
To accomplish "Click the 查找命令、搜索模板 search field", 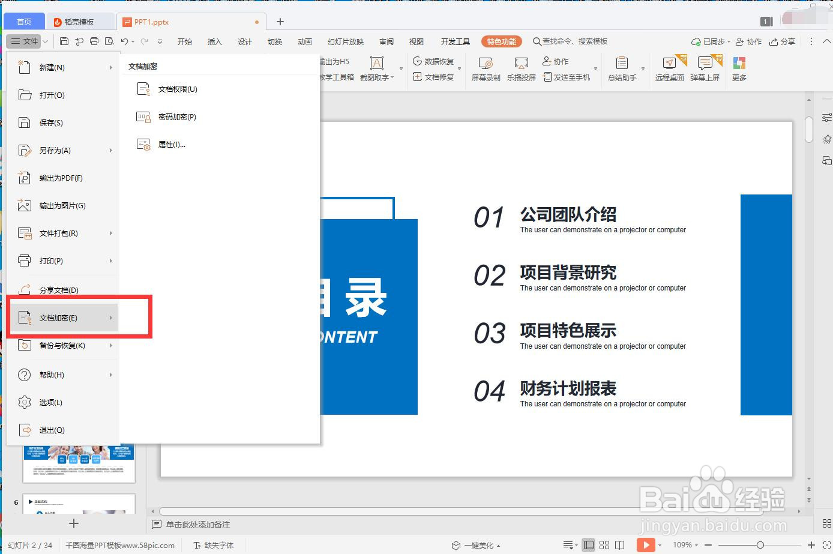I will tap(570, 41).
